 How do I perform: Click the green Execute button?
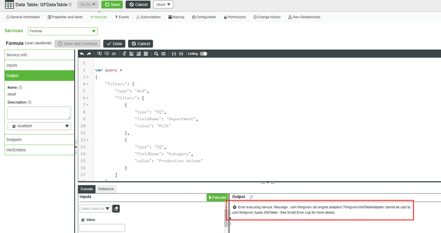click(x=217, y=197)
